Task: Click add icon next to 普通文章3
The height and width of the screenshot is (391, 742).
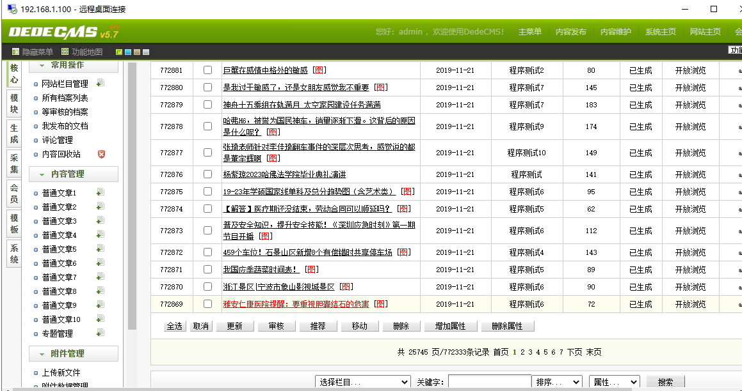Action: (x=101, y=220)
